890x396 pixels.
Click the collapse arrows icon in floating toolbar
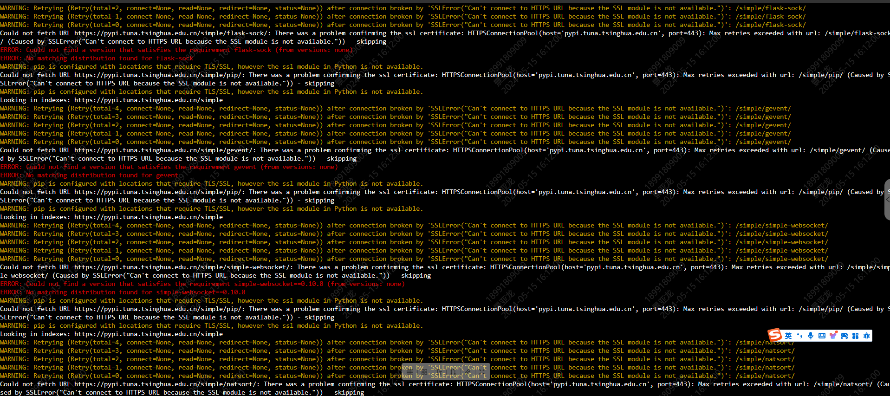tap(481, 372)
